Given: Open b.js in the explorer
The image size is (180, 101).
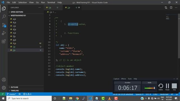Looking at the screenshot, I should [x=26, y=22].
